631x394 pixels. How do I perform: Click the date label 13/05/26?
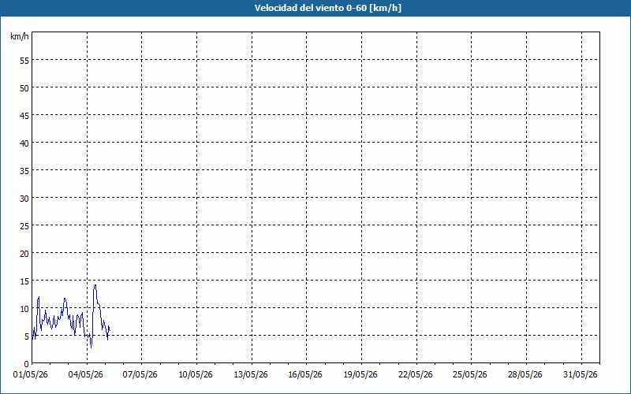(251, 375)
